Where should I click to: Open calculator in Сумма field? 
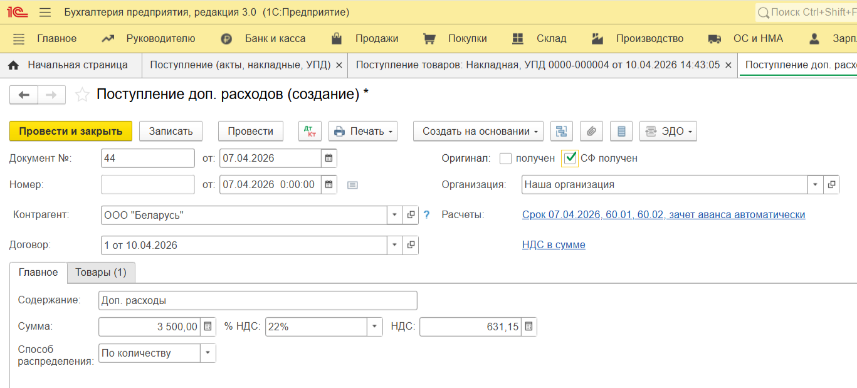click(x=208, y=327)
